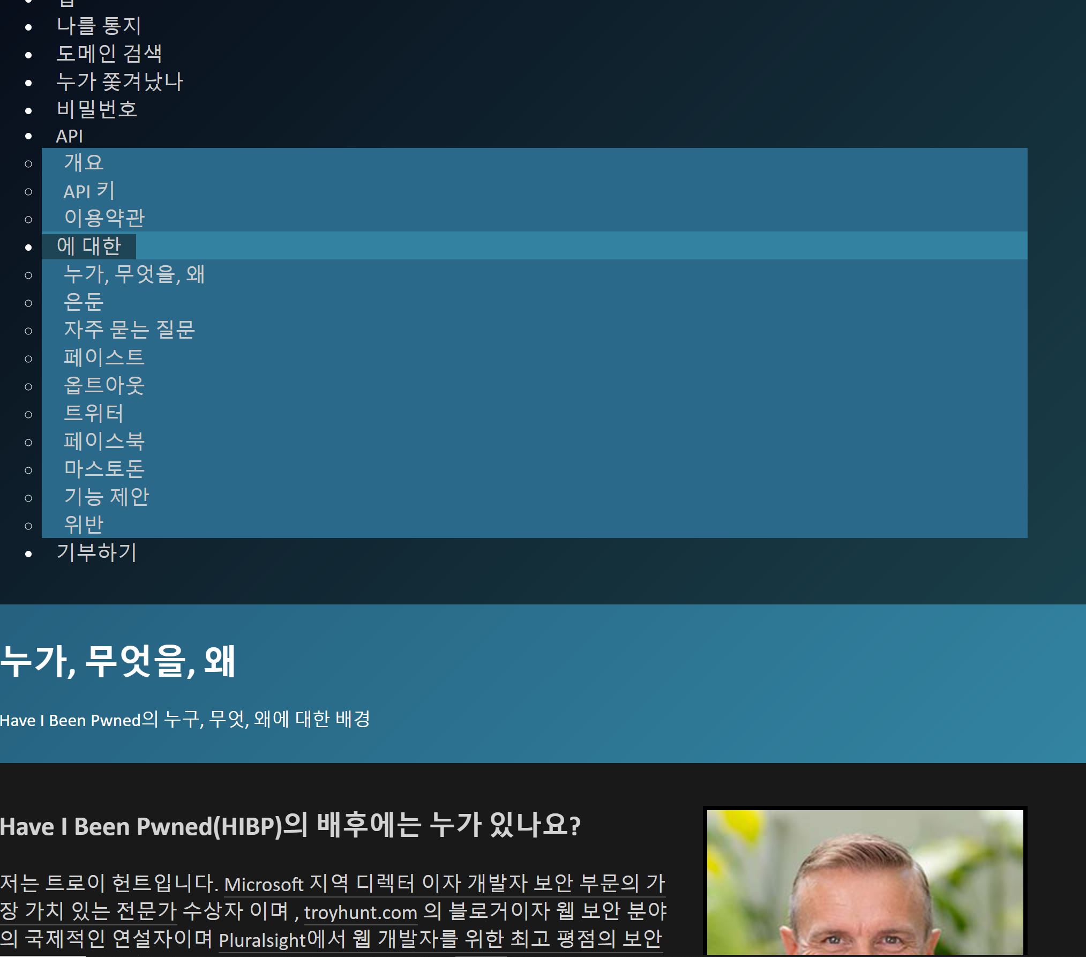Screen dimensions: 1086x957
Task: Click the Have I Been Pwned의 누구, 무엇, 왜에 대한 배경 subtitle
Action: click(185, 719)
